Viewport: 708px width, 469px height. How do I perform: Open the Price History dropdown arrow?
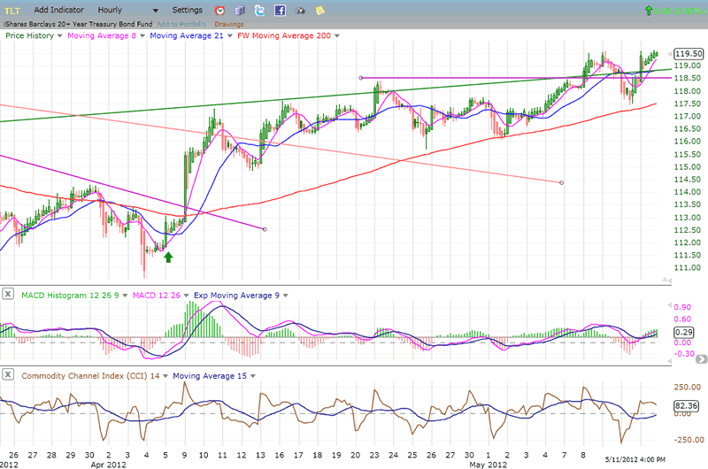click(59, 35)
